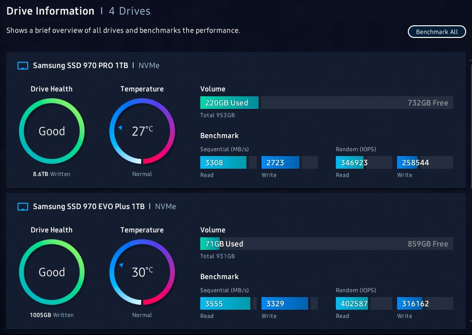Viewport: 472px width, 335px height.
Task: Click the scrollbar up arrow
Action: 470,60
